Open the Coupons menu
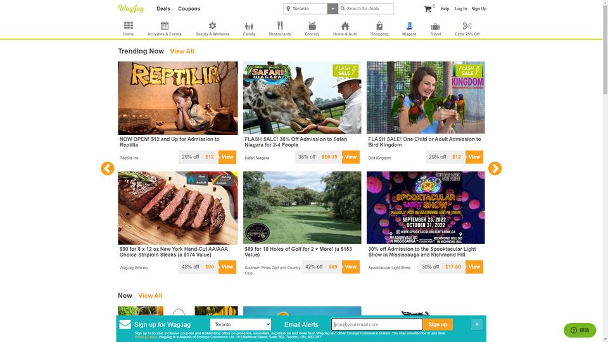 click(x=189, y=8)
